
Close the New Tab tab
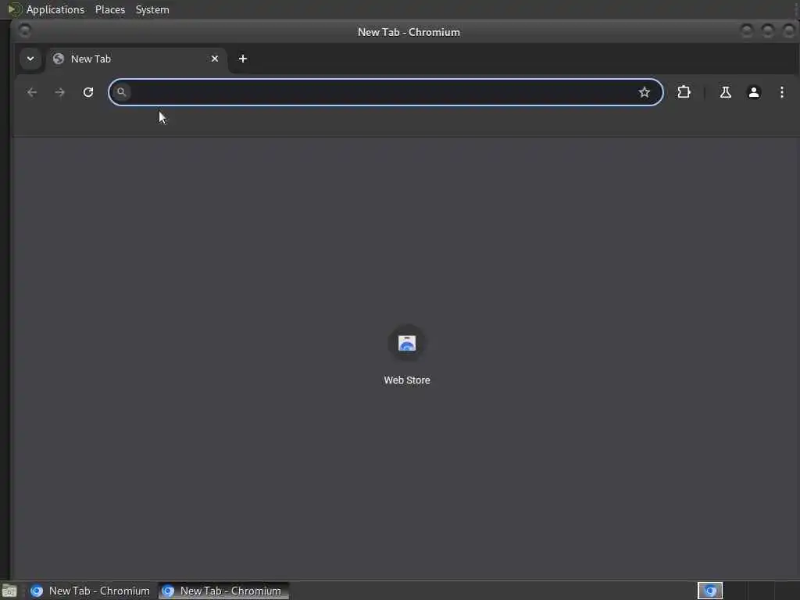click(x=215, y=59)
